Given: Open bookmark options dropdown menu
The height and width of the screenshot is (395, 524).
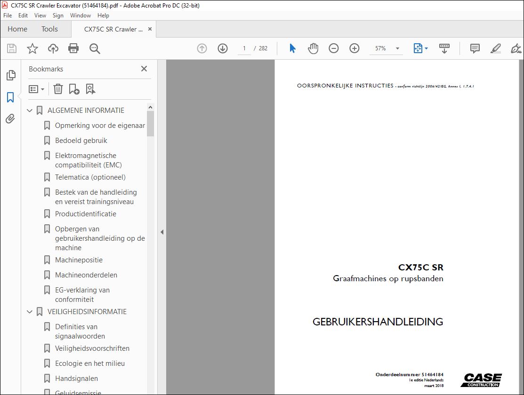Looking at the screenshot, I should (36, 89).
